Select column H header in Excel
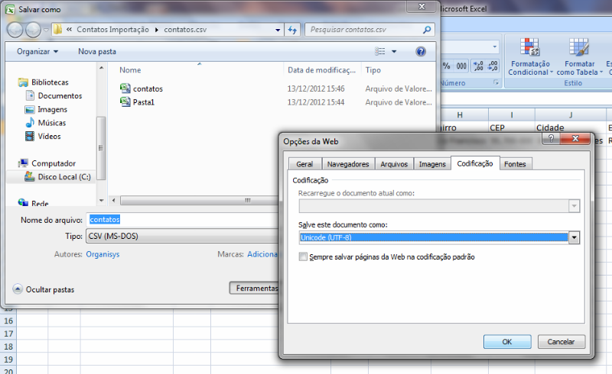The image size is (612, 374). click(x=460, y=115)
